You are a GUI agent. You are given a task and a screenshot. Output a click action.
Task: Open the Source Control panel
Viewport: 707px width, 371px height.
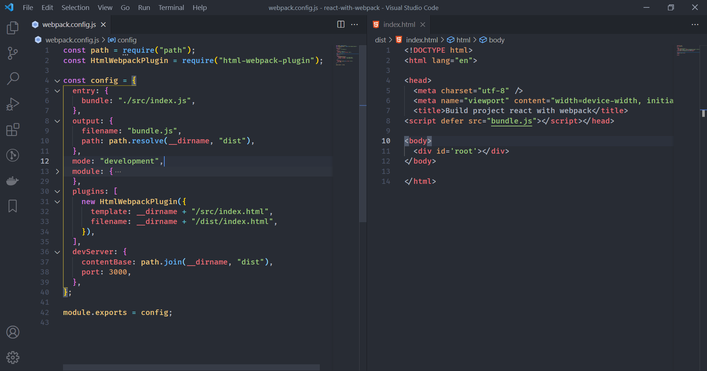pos(13,53)
